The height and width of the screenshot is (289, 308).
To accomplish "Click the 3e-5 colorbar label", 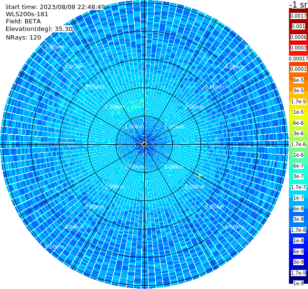I will tap(298, 90).
